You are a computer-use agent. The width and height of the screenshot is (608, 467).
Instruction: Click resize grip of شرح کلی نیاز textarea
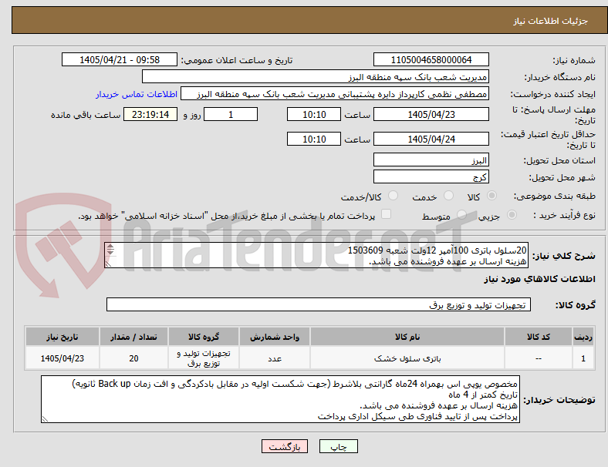[109, 264]
